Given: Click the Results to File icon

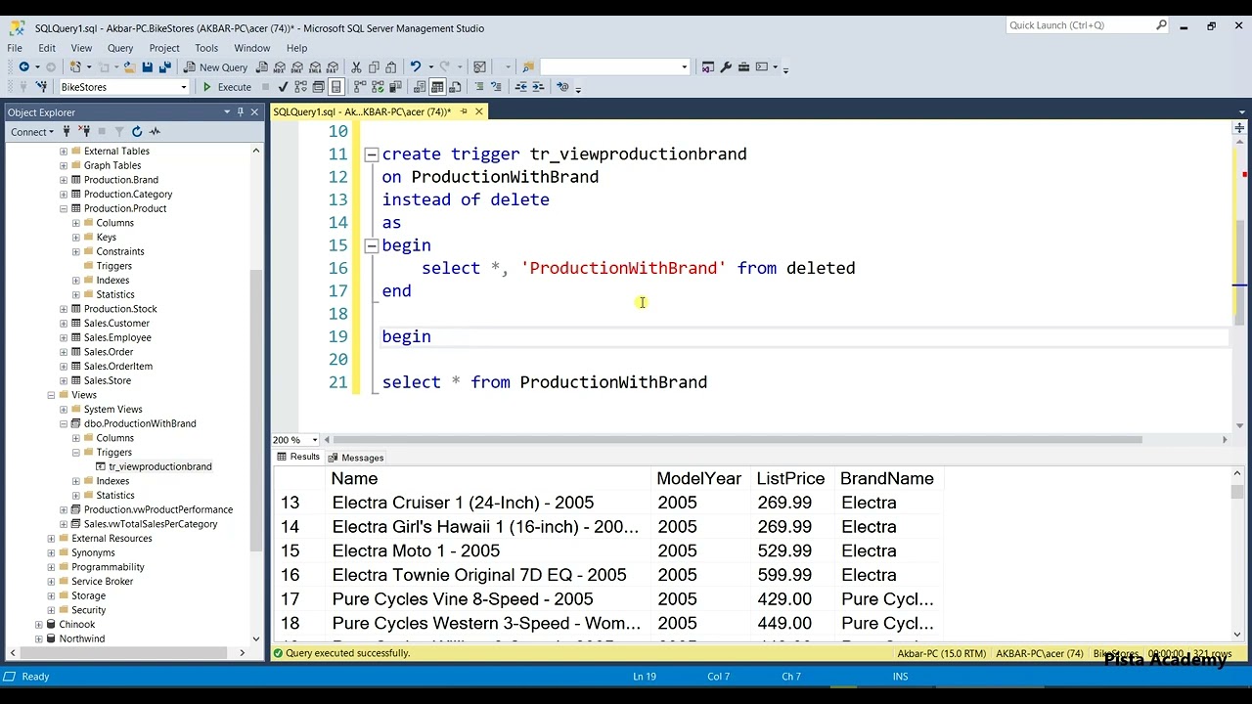Looking at the screenshot, I should [455, 87].
